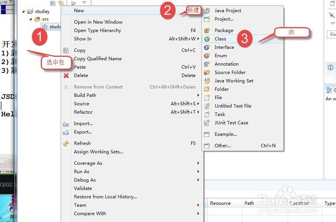Screen dimensions: 336x222
Task: Click the Untitled Text File icon
Action: point(207,106)
